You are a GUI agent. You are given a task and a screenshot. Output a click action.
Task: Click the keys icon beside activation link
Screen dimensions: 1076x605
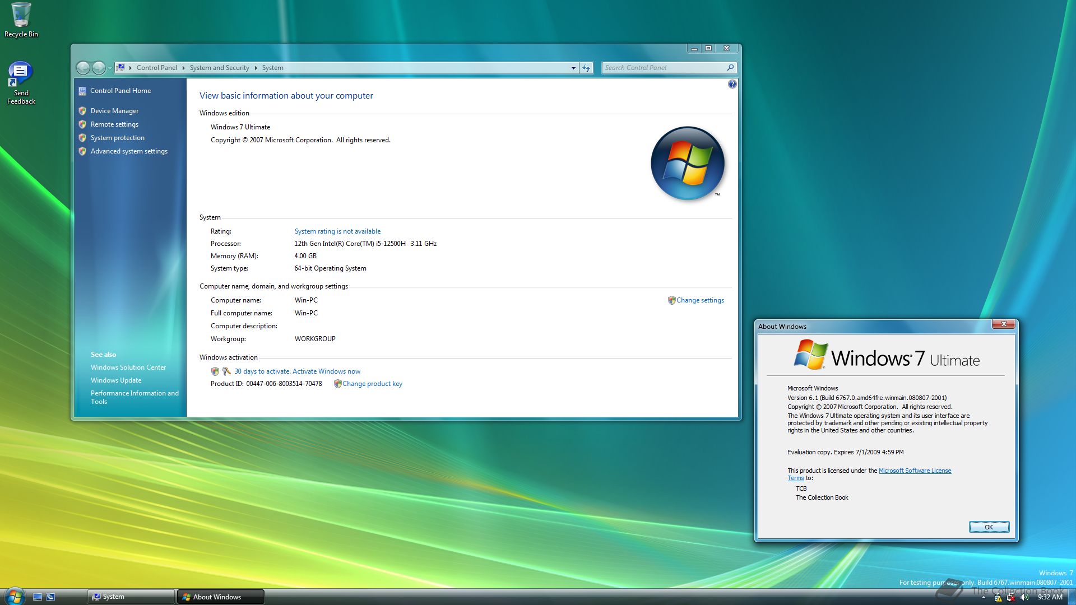coord(226,371)
